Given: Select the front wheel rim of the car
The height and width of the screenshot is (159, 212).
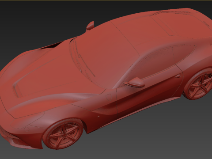Looking at the screenshot, I should point(64,135).
